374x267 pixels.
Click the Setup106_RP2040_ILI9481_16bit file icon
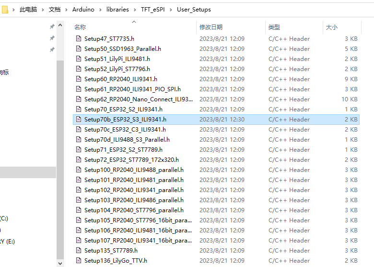(79, 230)
